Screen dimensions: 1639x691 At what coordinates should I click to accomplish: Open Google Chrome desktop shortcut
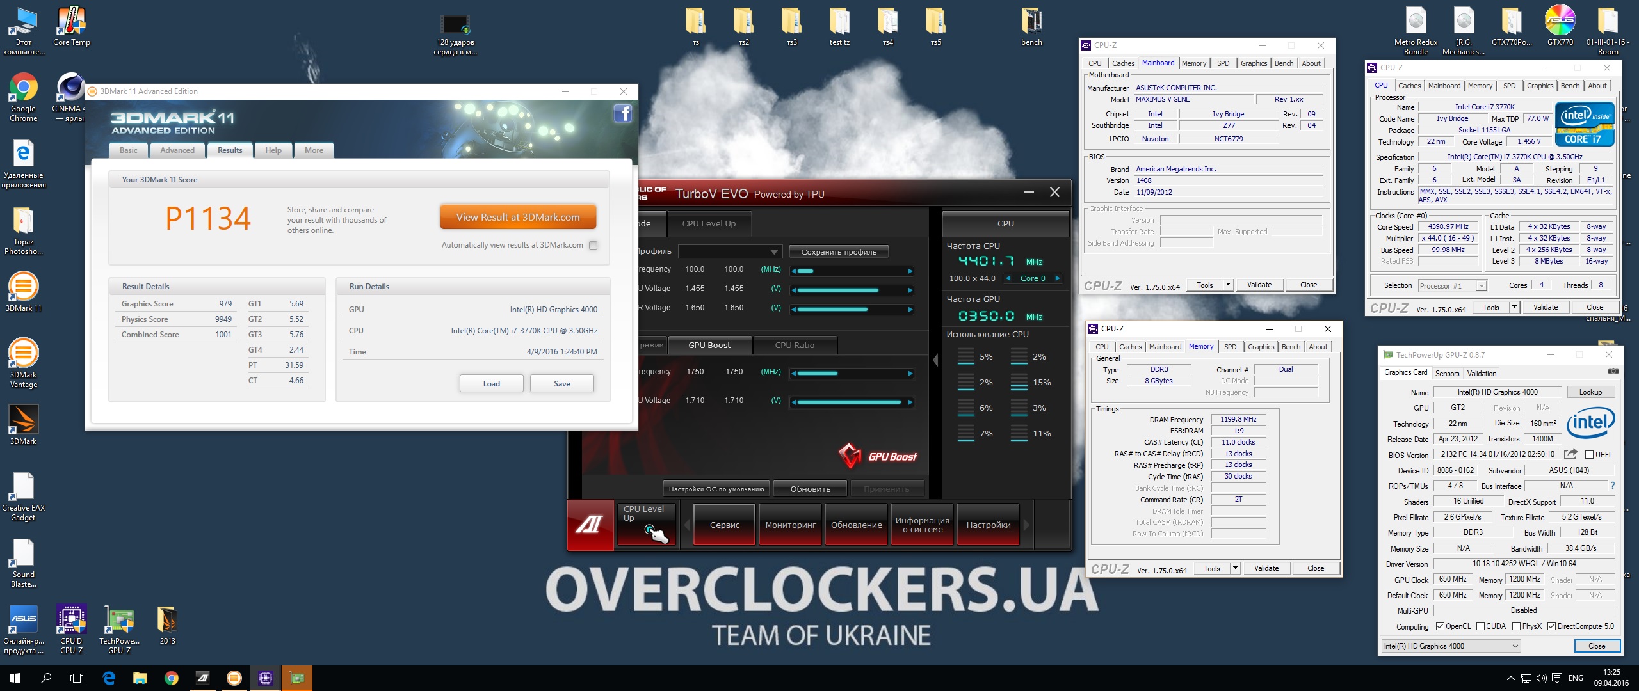tap(23, 98)
